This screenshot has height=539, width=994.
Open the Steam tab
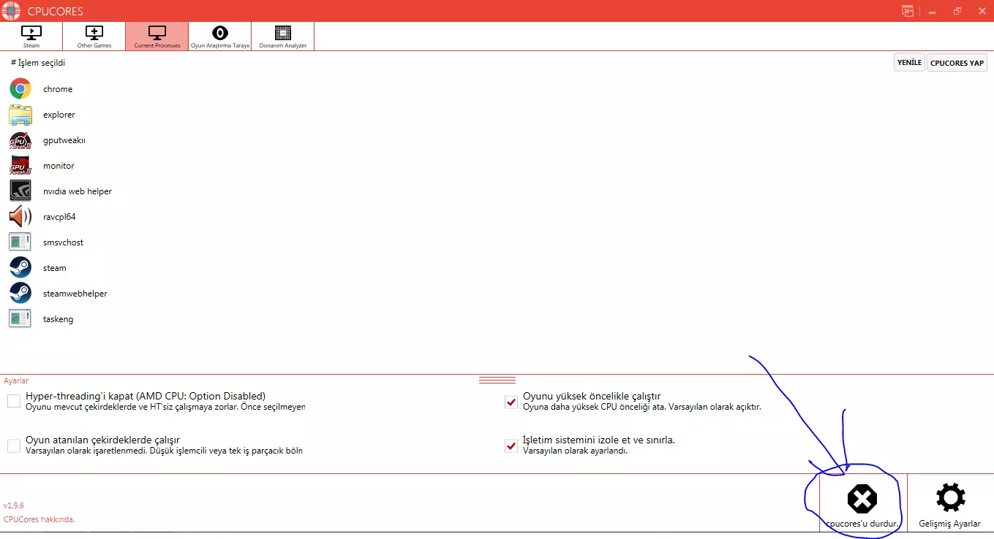coord(31,36)
